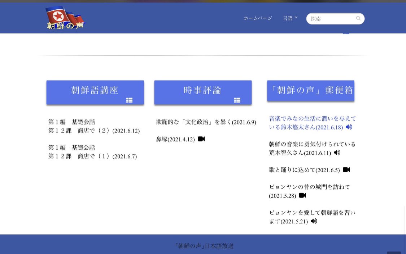Open article 欺瞞的な「文化政治」を暴く
This screenshot has height=254, width=406.
coord(206,122)
